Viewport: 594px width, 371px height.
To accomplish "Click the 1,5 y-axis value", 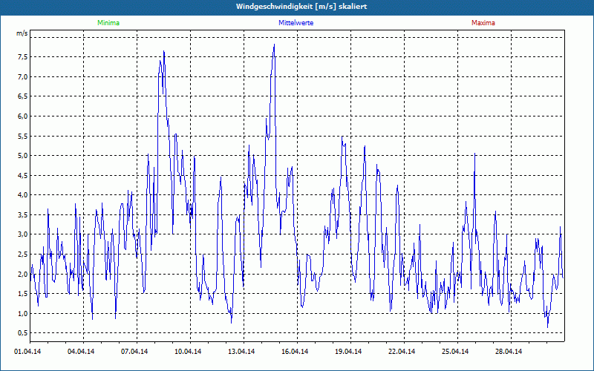I will point(23,293).
